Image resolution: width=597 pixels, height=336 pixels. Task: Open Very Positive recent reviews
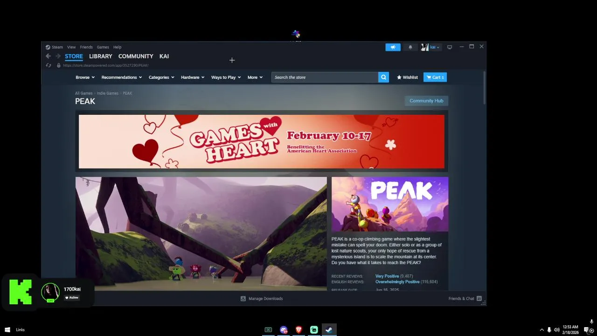tap(387, 276)
